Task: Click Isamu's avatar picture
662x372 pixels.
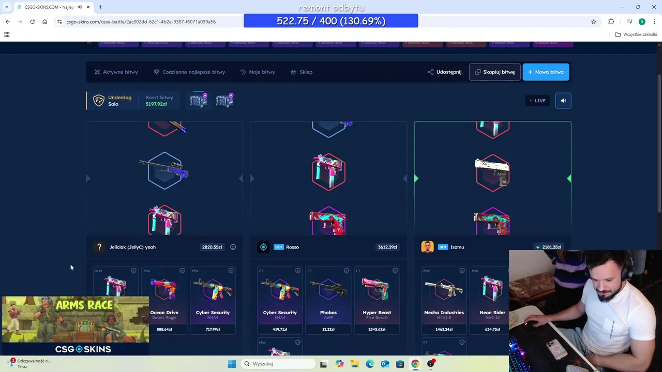Action: 427,247
